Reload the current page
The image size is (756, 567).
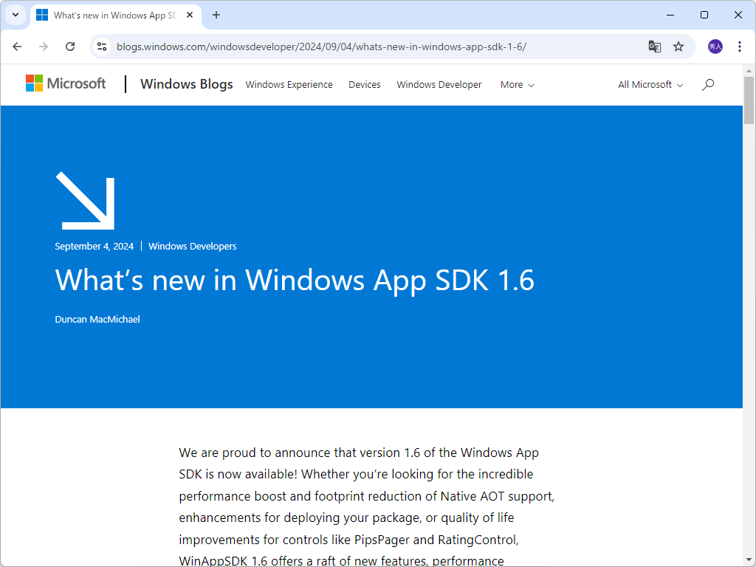(x=70, y=47)
